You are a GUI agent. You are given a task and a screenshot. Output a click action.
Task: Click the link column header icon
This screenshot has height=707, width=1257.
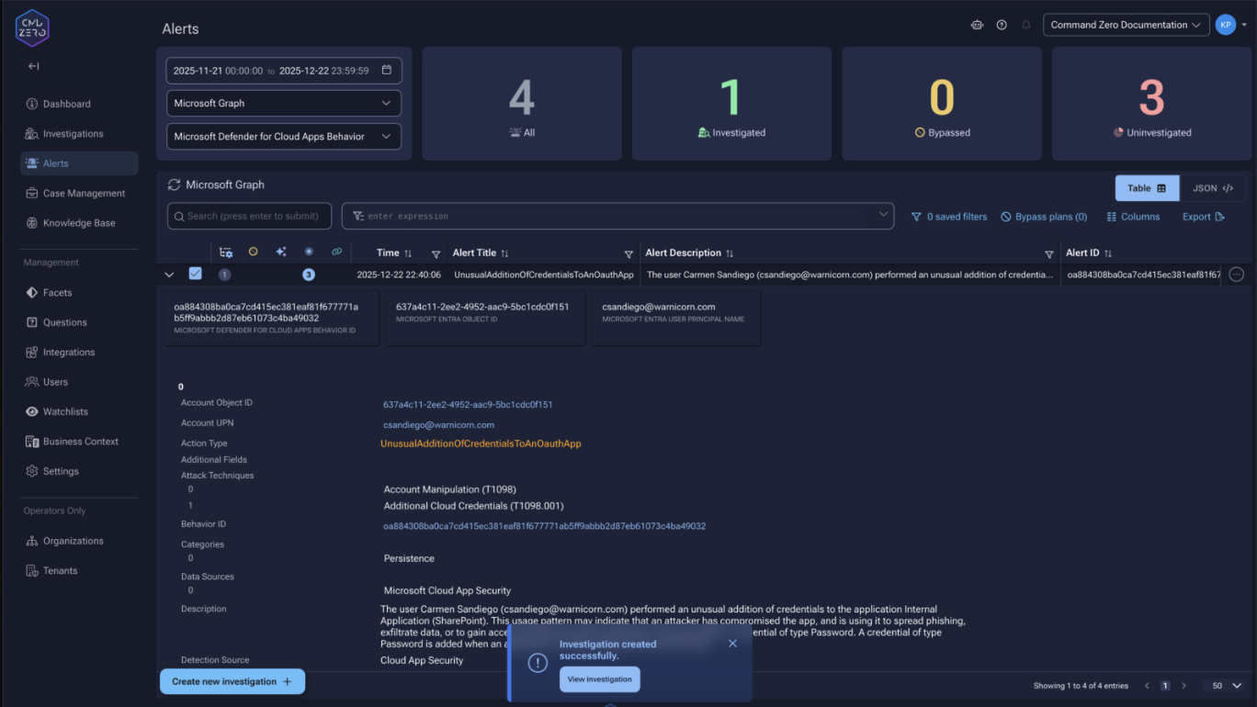(x=336, y=252)
